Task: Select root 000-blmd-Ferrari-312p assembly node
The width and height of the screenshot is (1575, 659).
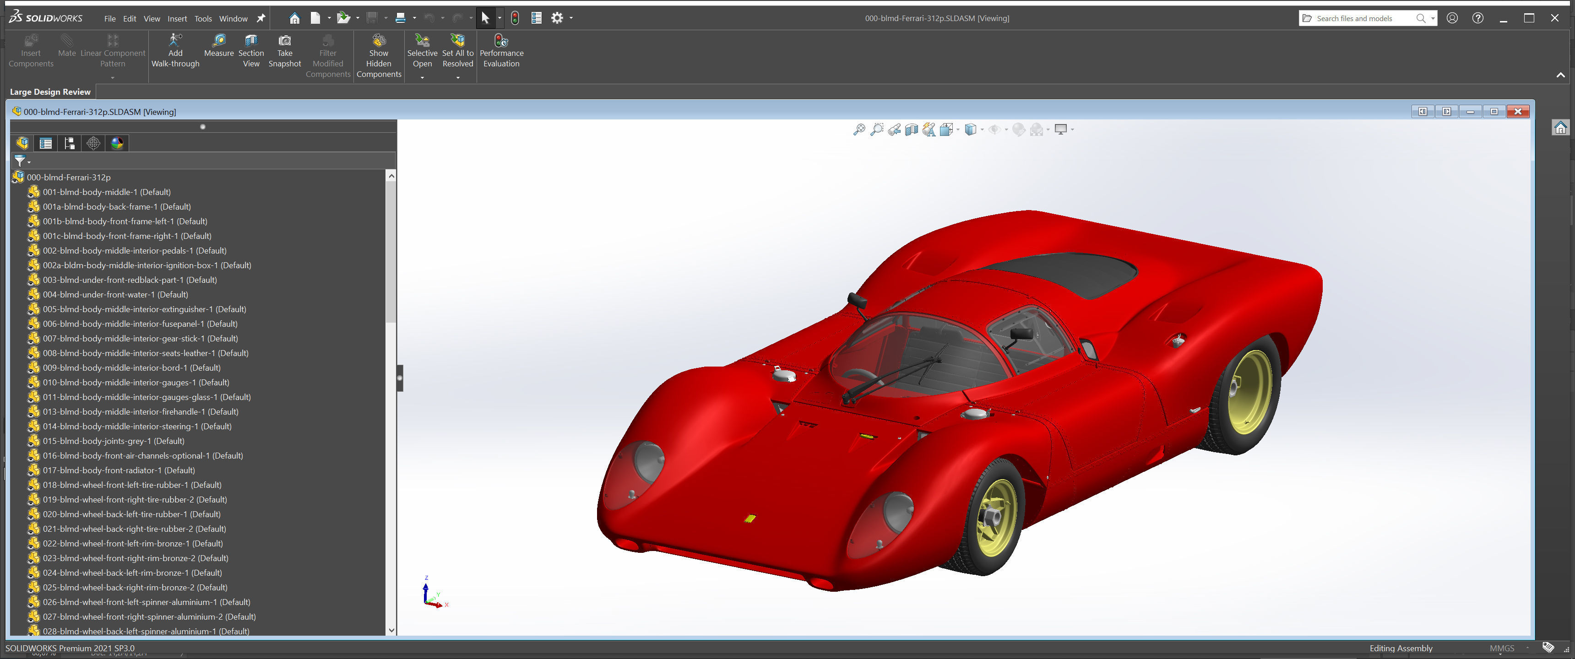Action: [x=69, y=177]
